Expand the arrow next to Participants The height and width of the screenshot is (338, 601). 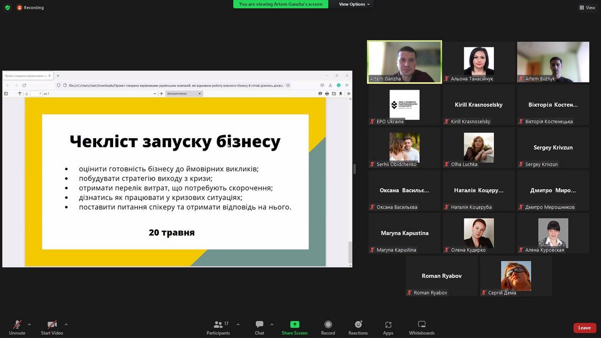pyautogui.click(x=238, y=324)
